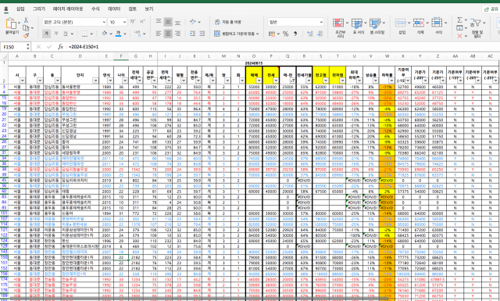Viewport: 500px width, 301px height.
Task: Apply the font color swatch
Action: pyautogui.click(x=118, y=33)
